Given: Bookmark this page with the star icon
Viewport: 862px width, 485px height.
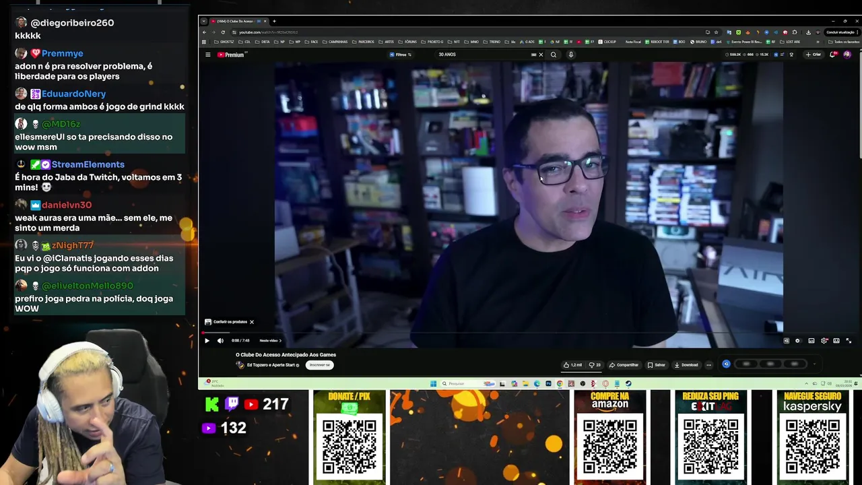Looking at the screenshot, I should click(716, 32).
